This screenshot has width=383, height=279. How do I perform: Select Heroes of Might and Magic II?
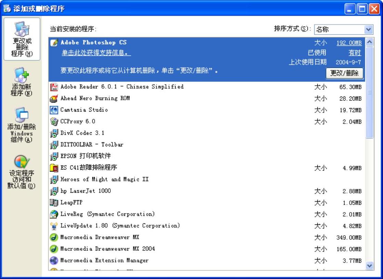coord(207,179)
